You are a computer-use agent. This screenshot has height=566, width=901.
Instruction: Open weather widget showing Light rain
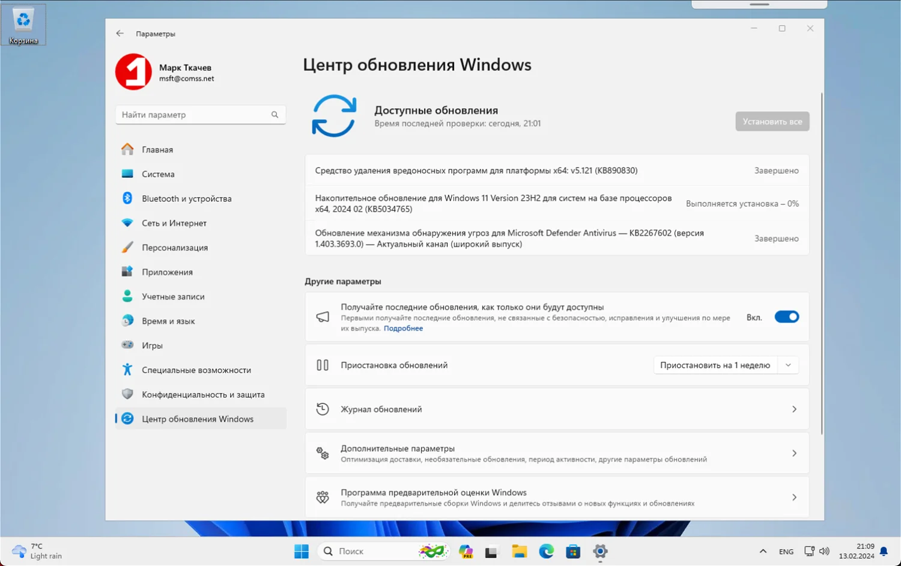[37, 551]
